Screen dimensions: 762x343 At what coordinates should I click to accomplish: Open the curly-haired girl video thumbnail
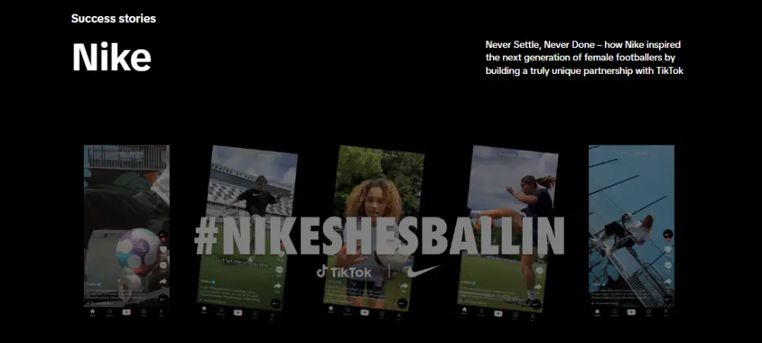click(x=373, y=234)
